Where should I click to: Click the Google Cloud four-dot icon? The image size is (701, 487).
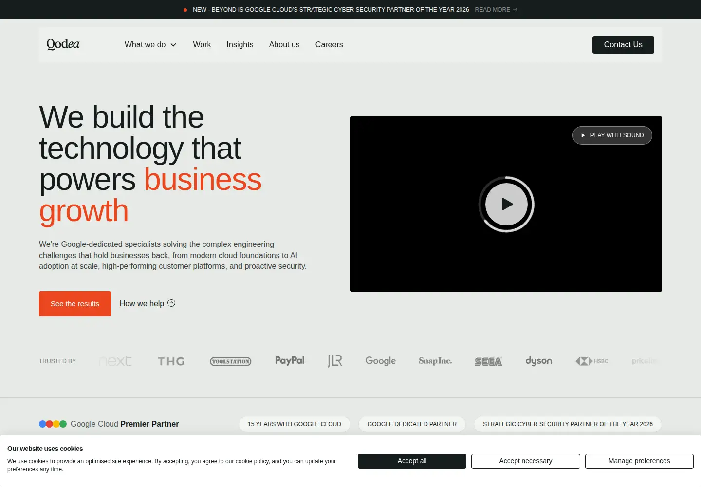[x=53, y=424]
